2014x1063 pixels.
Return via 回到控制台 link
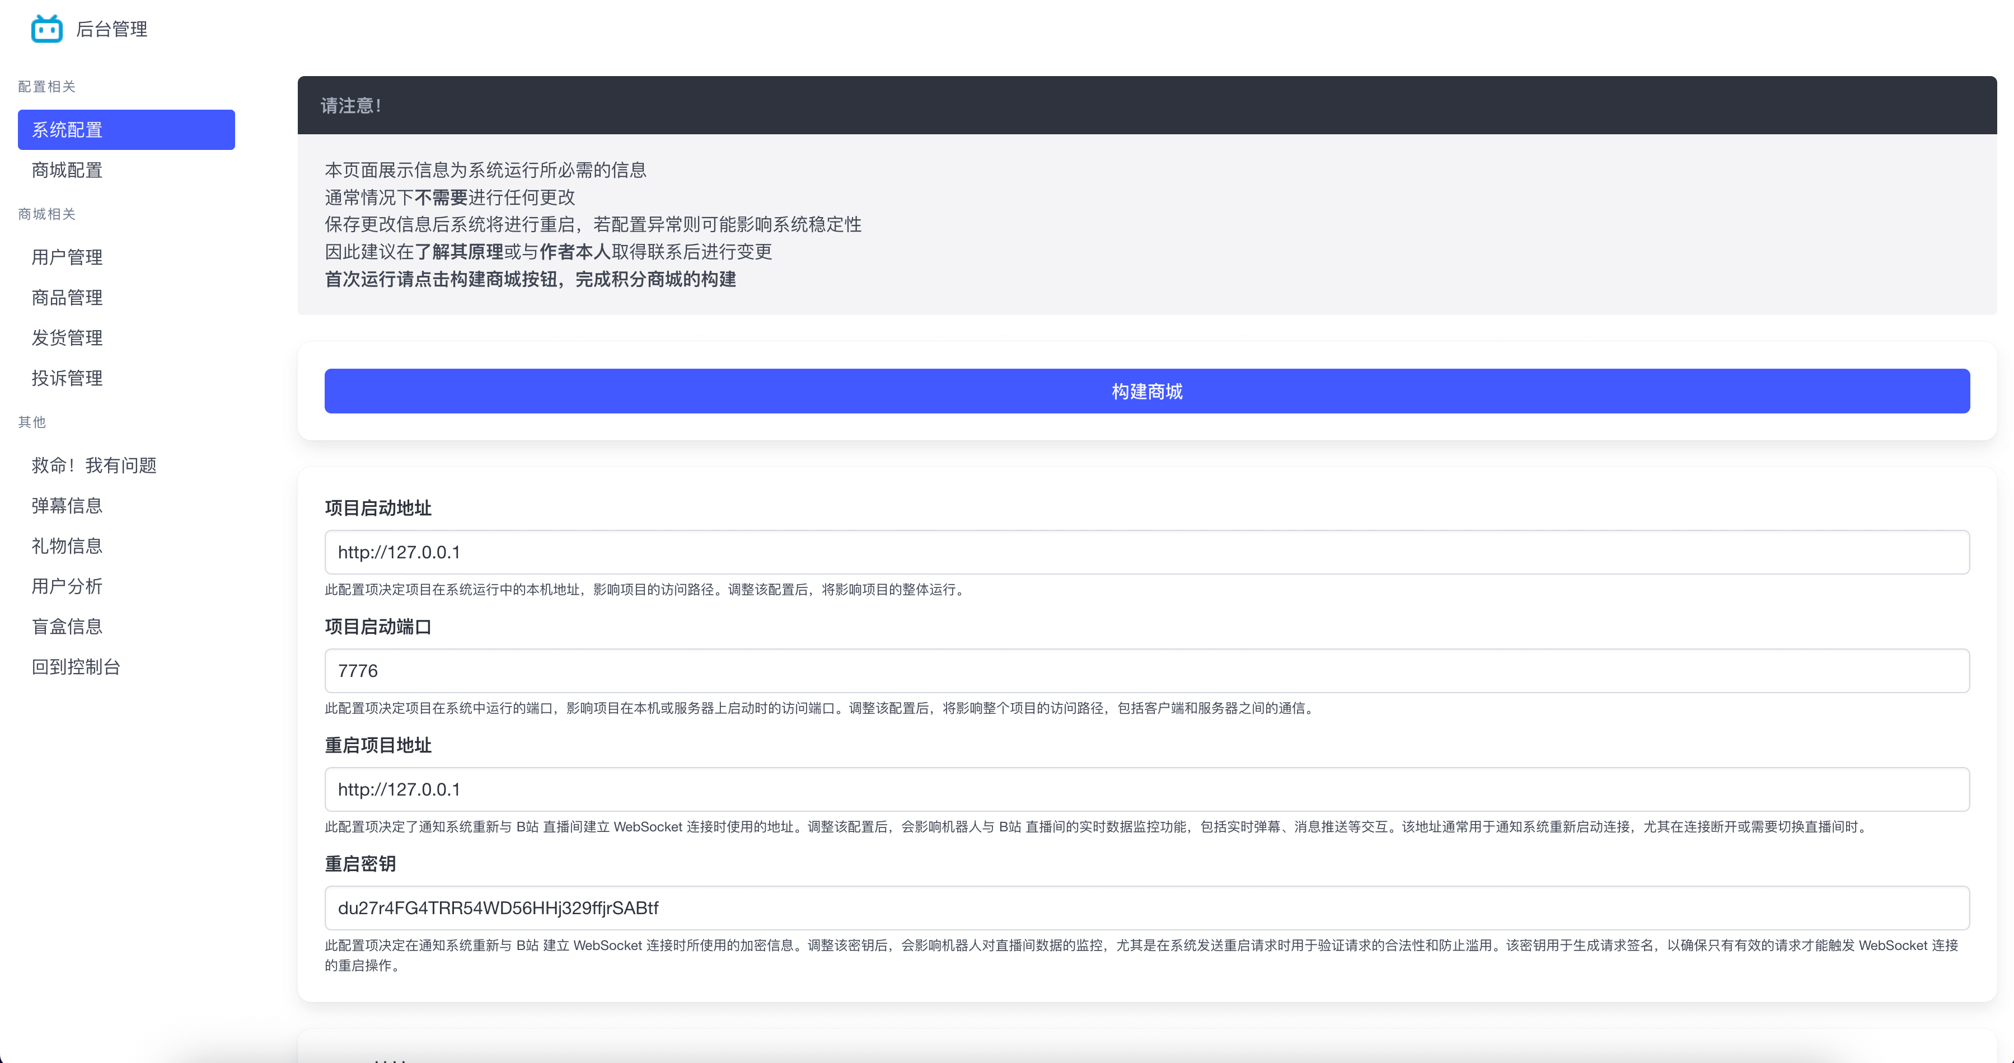(76, 667)
